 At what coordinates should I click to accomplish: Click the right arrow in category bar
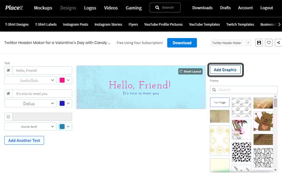[x=279, y=25]
